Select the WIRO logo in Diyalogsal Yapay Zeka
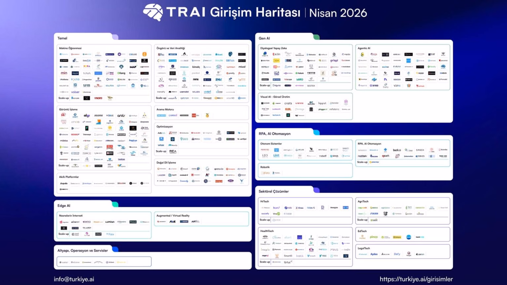 (300, 79)
